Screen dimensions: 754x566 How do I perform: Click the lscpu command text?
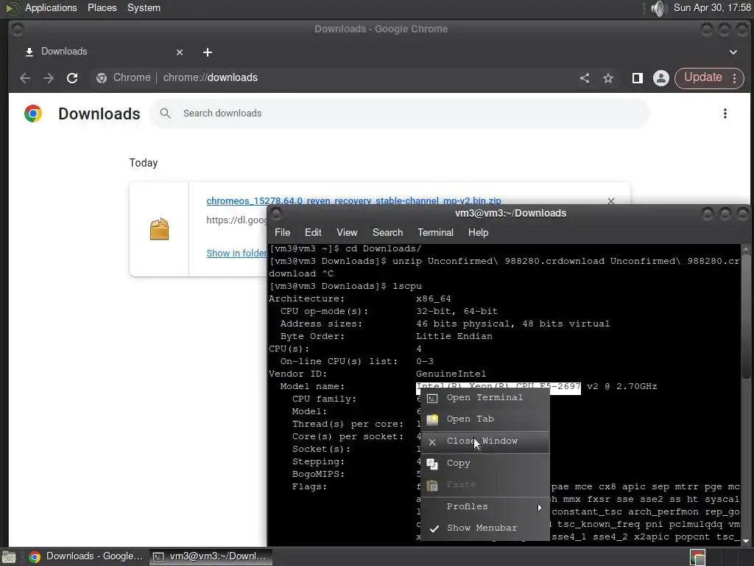406,287
